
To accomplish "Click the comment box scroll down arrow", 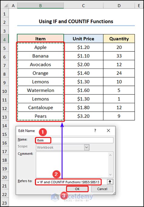I will coord(110,174).
